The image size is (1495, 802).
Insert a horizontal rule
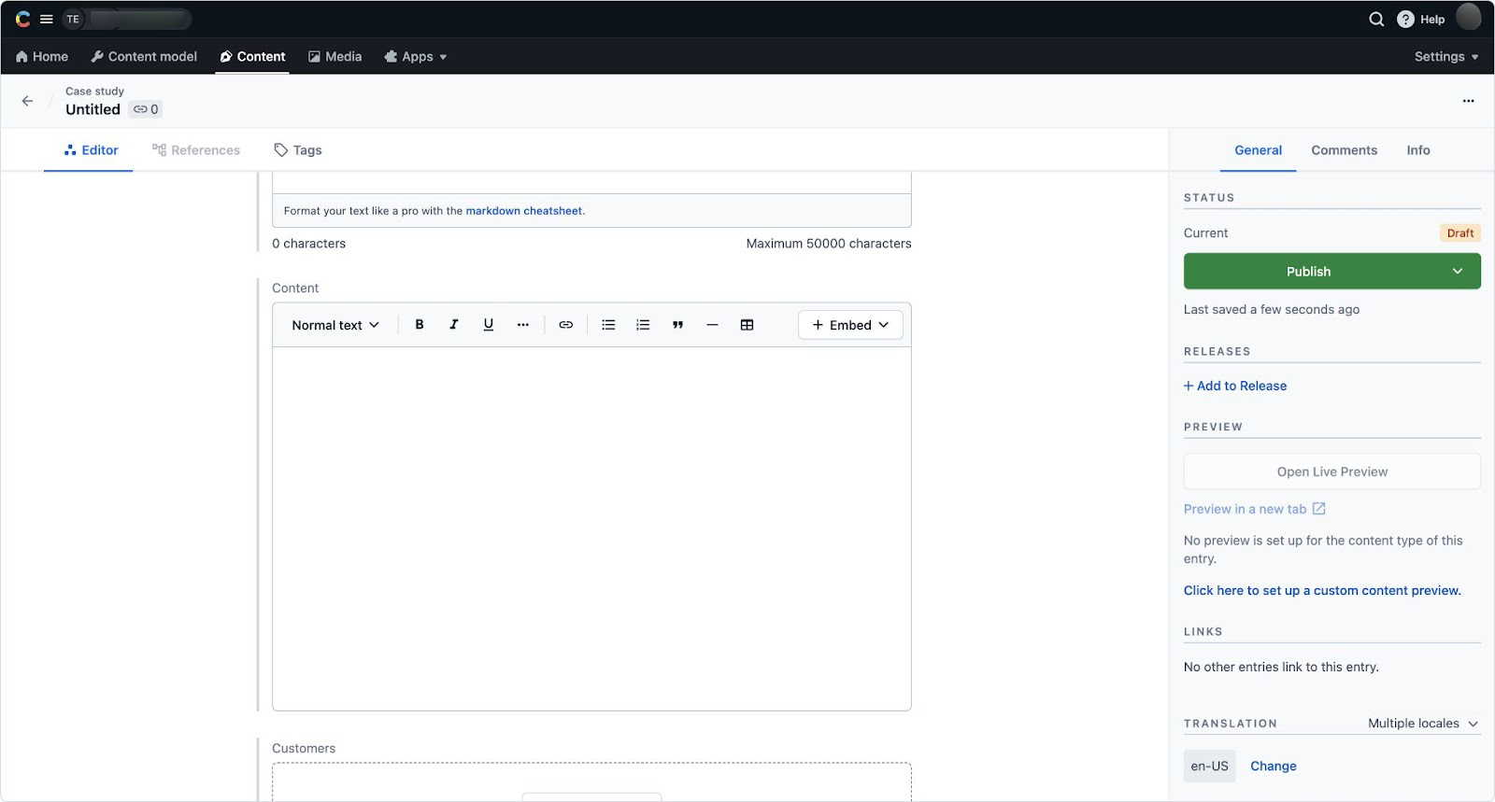click(x=712, y=325)
